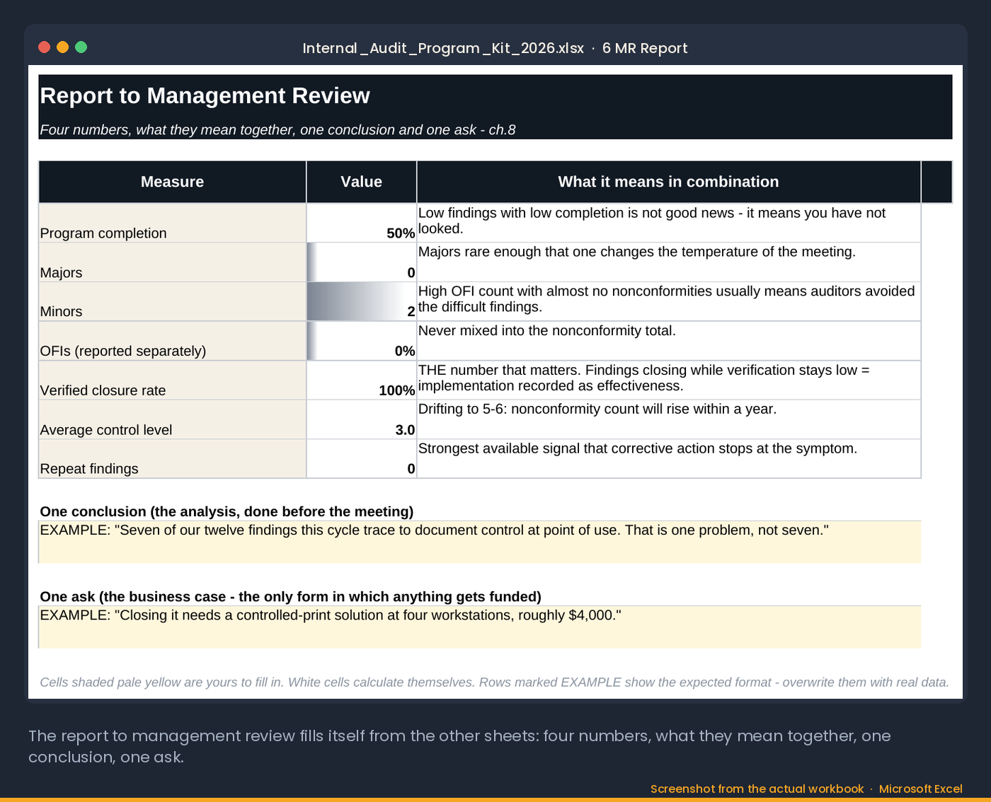The height and width of the screenshot is (802, 991).
Task: Click the "What it means in combination" header
Action: point(668,182)
